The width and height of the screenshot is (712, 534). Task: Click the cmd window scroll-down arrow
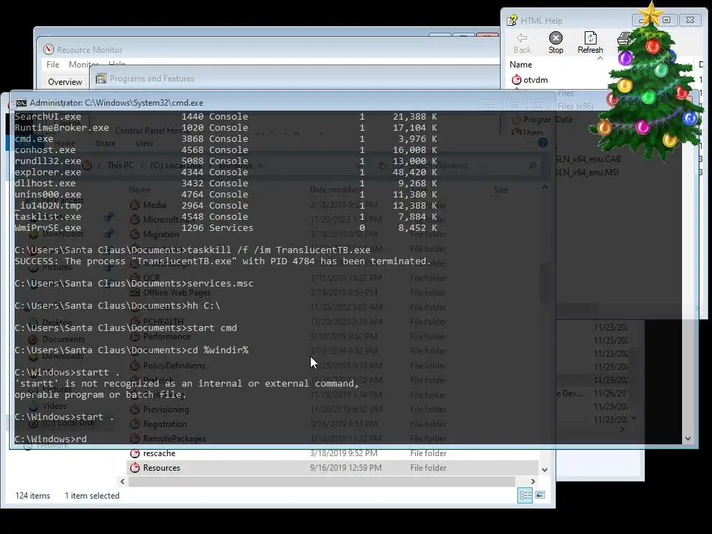click(688, 439)
